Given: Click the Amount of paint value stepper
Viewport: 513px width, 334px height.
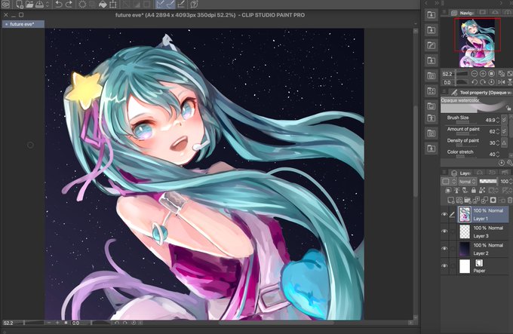Looking at the screenshot, I should point(498,132).
